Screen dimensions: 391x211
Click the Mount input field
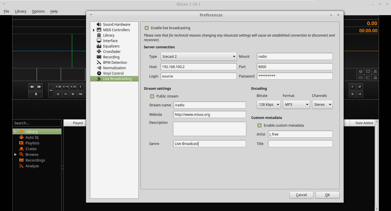click(x=295, y=57)
